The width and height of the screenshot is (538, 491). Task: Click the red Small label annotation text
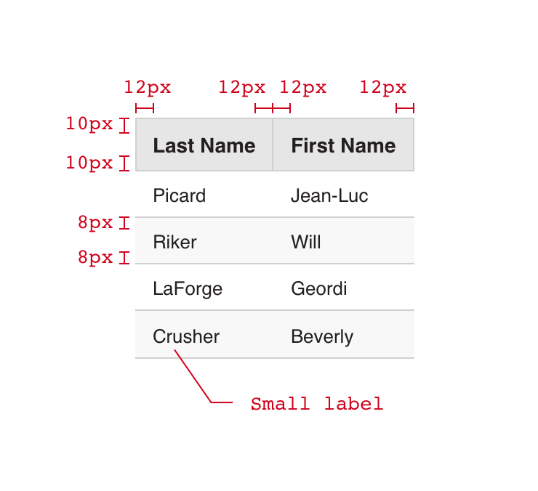tap(317, 404)
